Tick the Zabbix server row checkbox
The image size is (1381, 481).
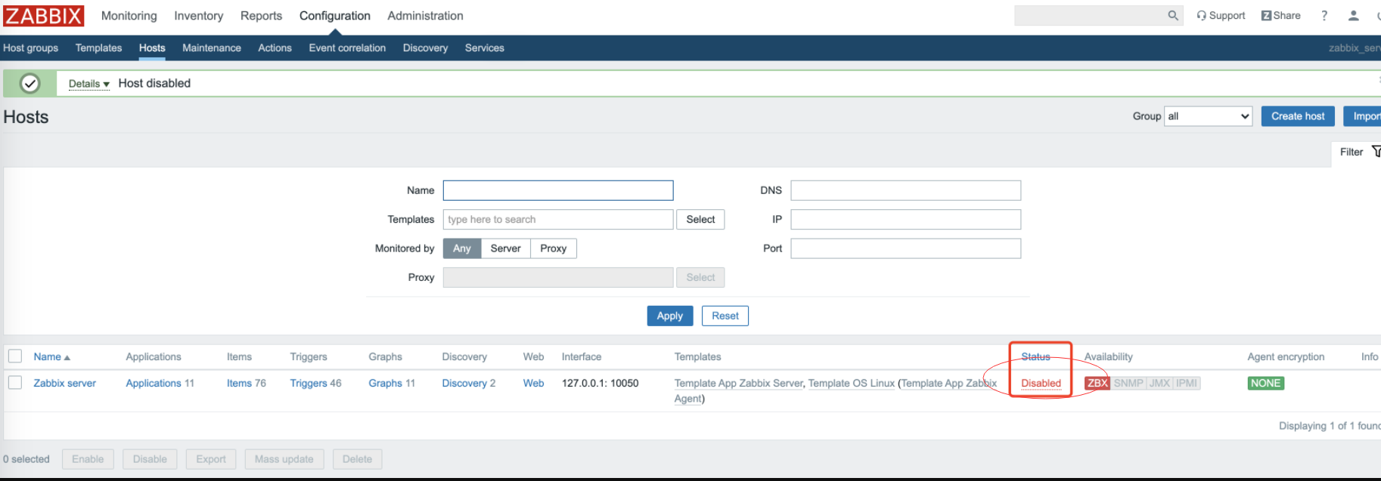click(x=15, y=383)
